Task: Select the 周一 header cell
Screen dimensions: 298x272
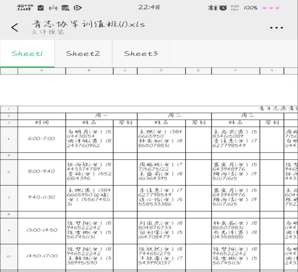Action: point(101,116)
